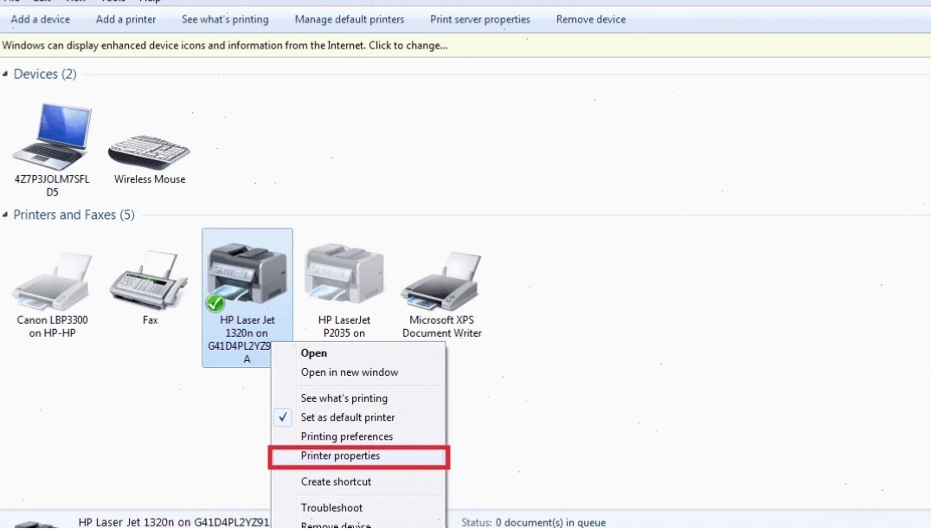Select the Canon LBP3300 on HP-HP printer
The height and width of the screenshot is (529, 931).
52,281
